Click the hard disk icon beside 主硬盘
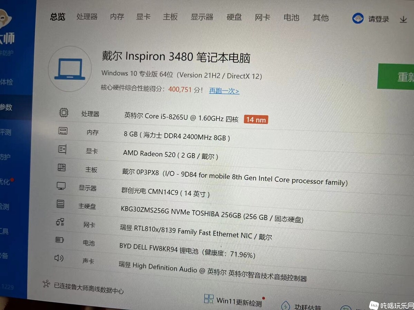Image resolution: width=414 pixels, height=310 pixels. [x=60, y=204]
